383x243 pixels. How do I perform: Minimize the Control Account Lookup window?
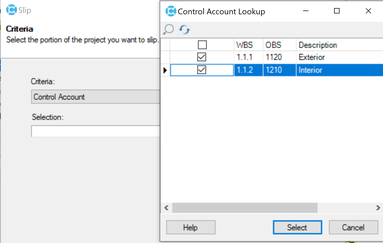coord(306,11)
